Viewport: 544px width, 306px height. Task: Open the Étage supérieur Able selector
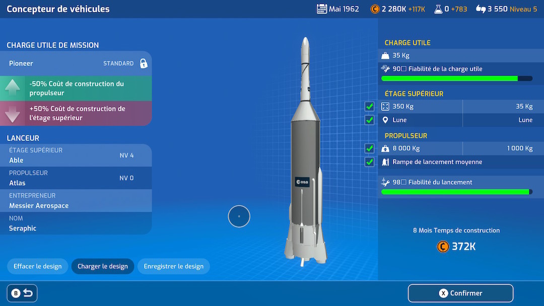tap(76, 156)
